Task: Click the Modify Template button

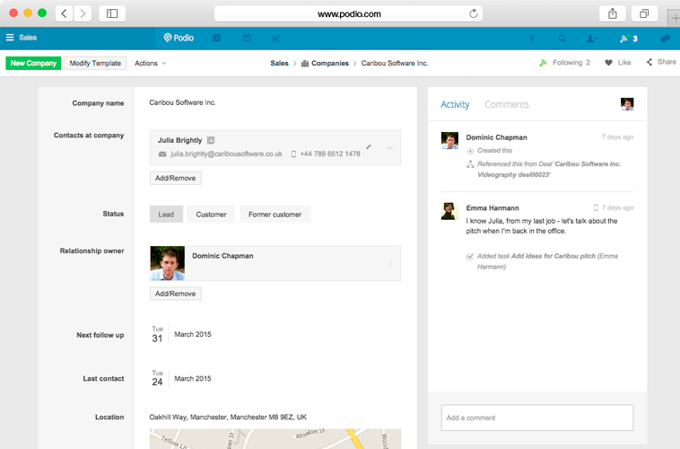Action: 95,63
